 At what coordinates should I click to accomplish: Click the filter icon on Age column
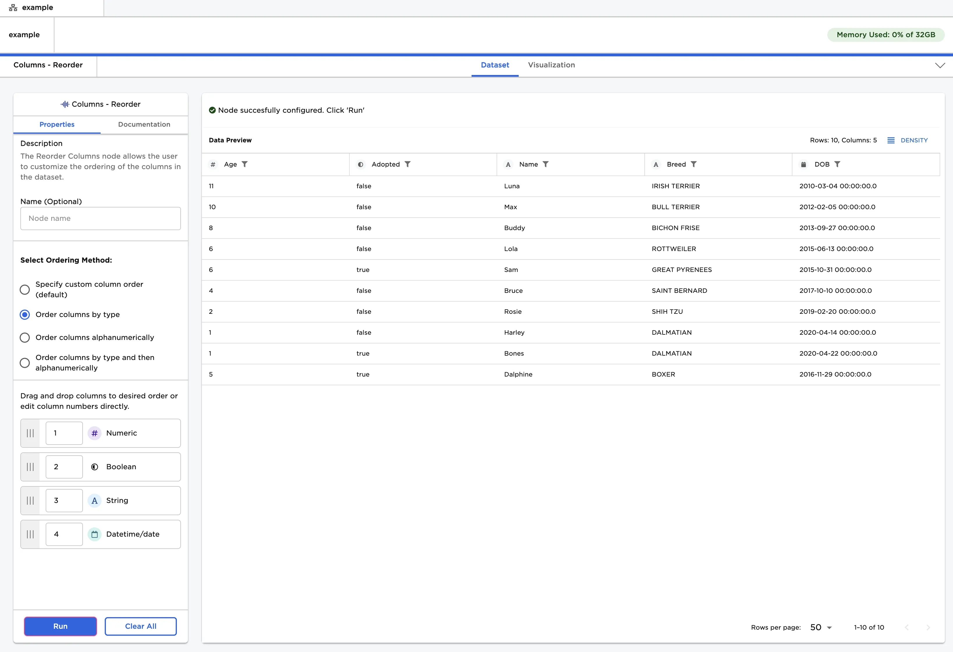(244, 164)
